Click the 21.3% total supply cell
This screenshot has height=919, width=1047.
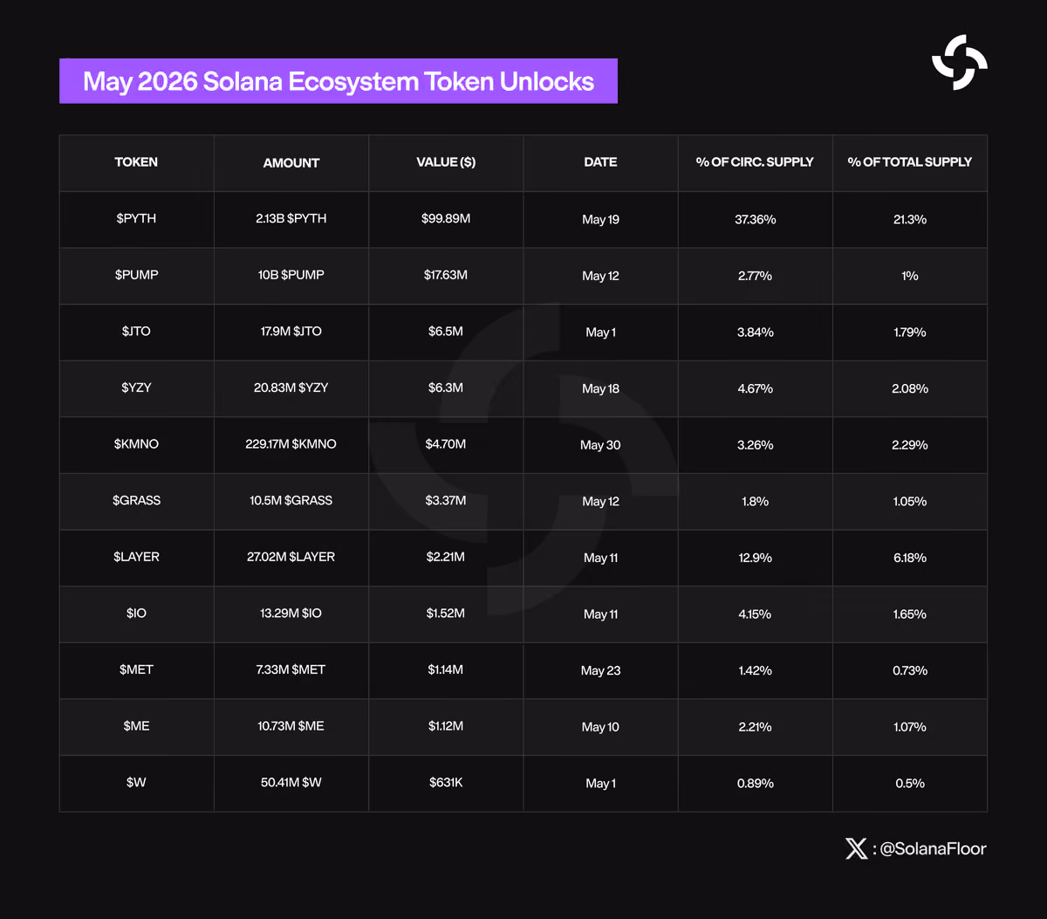(910, 219)
